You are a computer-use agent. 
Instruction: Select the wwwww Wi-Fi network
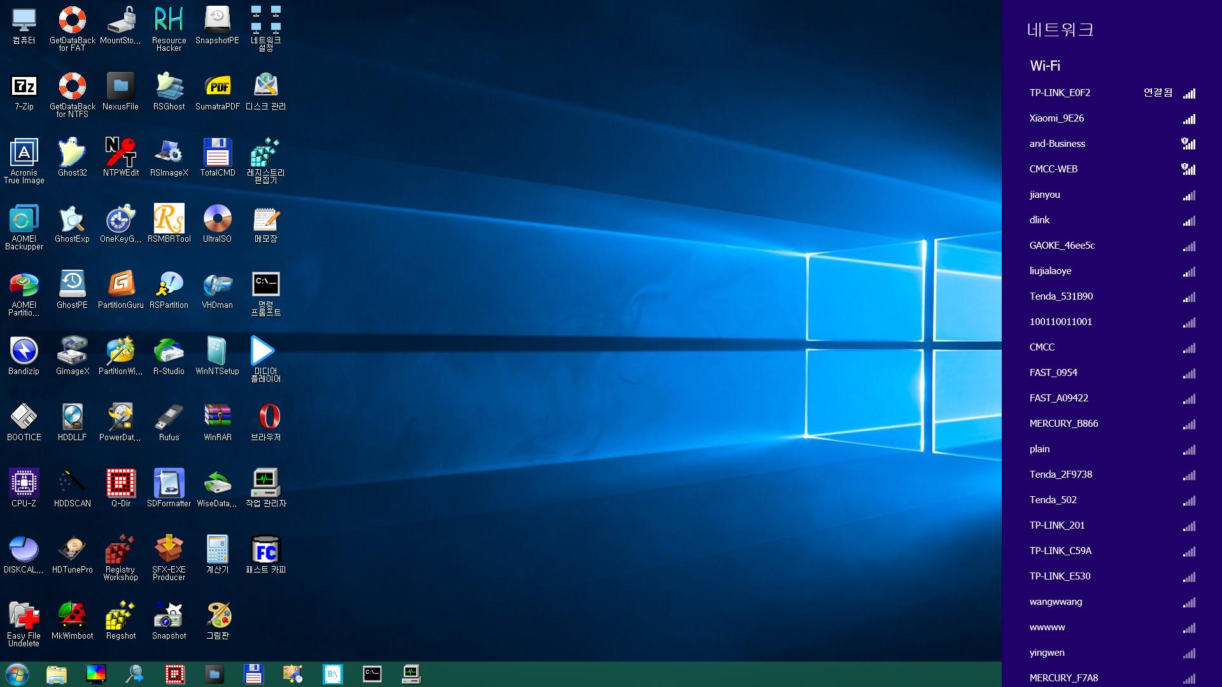point(1112,627)
